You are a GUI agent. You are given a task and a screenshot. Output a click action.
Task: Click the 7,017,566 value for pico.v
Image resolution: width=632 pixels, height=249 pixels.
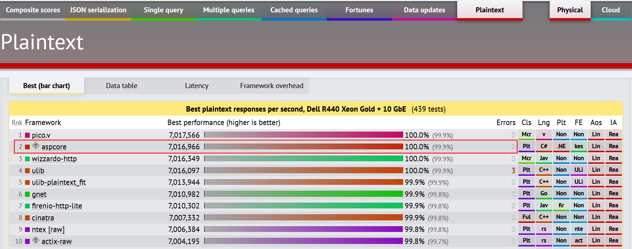pos(184,135)
